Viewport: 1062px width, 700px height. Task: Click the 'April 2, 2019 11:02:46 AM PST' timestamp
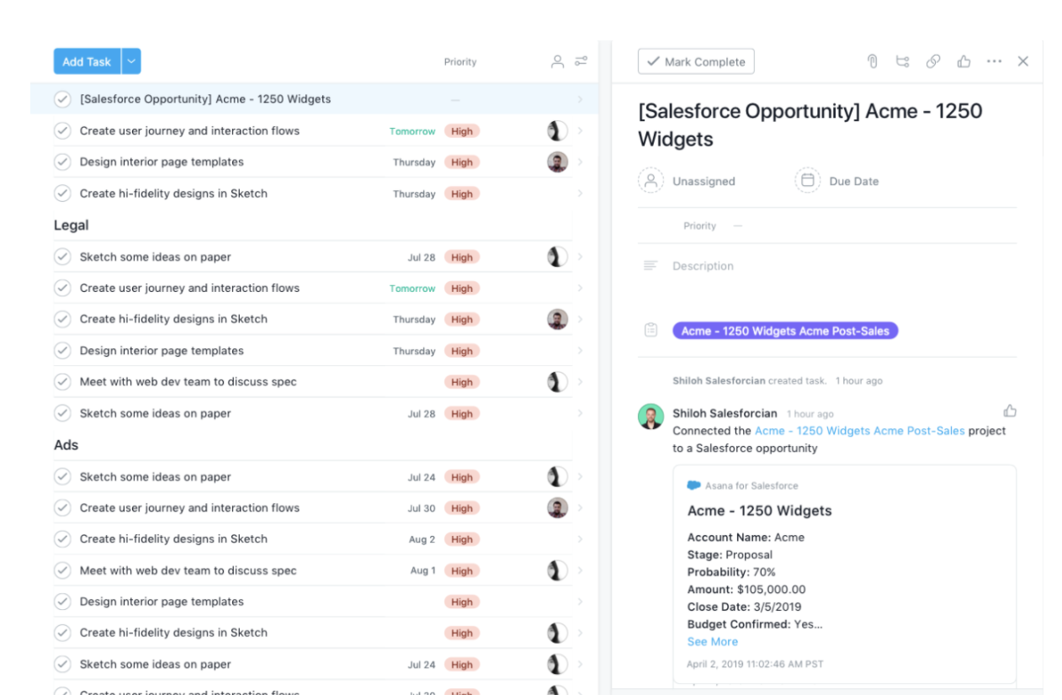pos(755,664)
